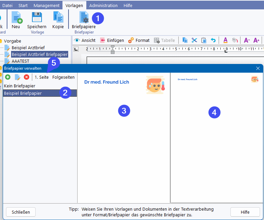This screenshot has width=264, height=220.
Task: Click the Neu template icon
Action: [x=16, y=19]
